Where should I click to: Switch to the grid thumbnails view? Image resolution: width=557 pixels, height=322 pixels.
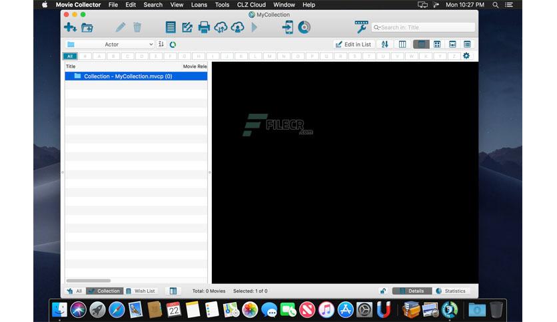tap(437, 45)
